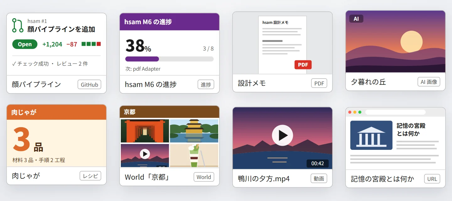Click the browser mockup address bar
Screen dimensions: 452x201
click(x=395, y=112)
